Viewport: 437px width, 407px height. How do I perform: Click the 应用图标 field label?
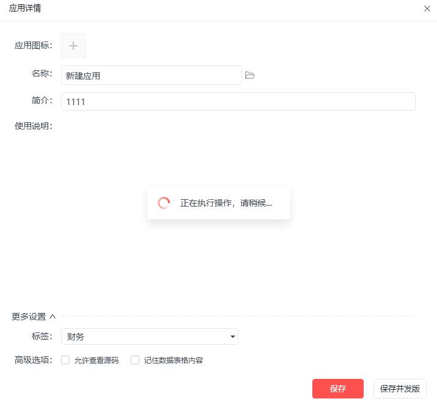34,45
